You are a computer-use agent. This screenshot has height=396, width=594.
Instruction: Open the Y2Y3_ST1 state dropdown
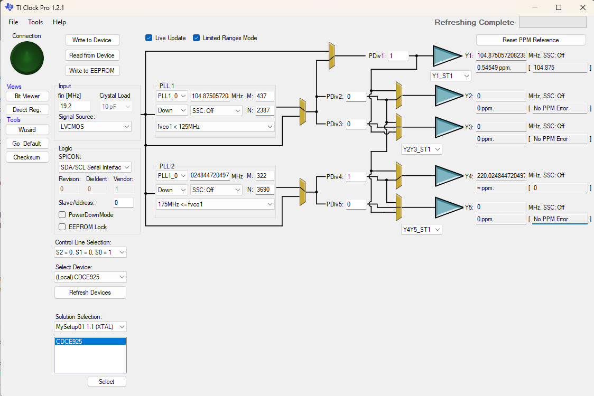pyautogui.click(x=422, y=149)
